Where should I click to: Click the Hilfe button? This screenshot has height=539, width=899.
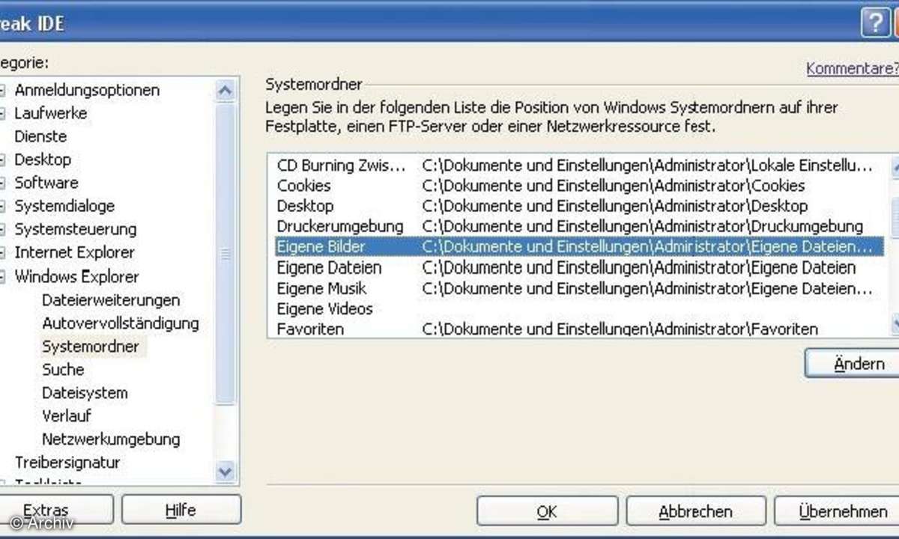click(181, 511)
